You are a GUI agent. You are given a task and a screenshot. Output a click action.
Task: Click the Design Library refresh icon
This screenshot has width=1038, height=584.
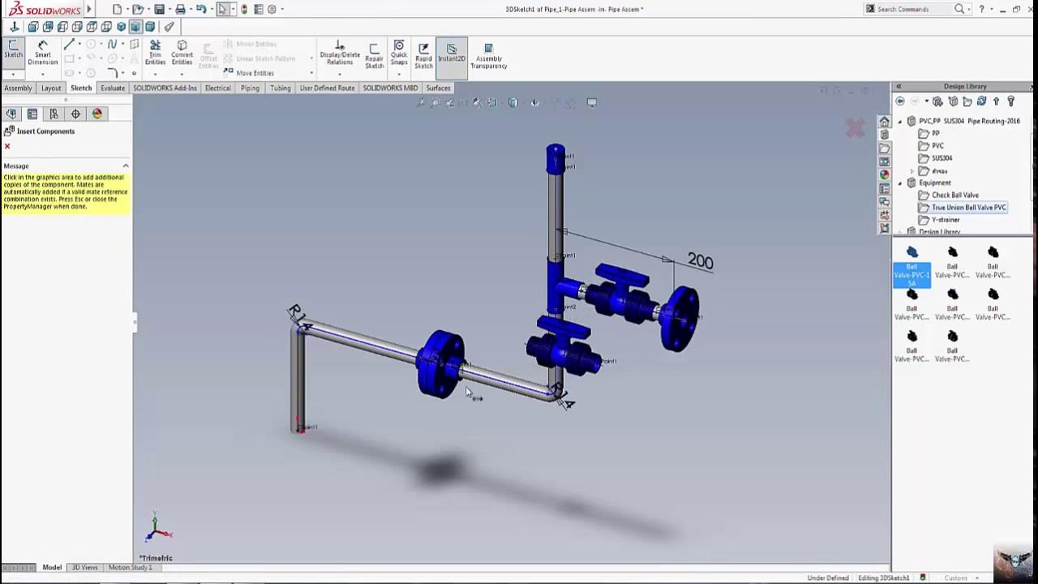click(x=982, y=101)
